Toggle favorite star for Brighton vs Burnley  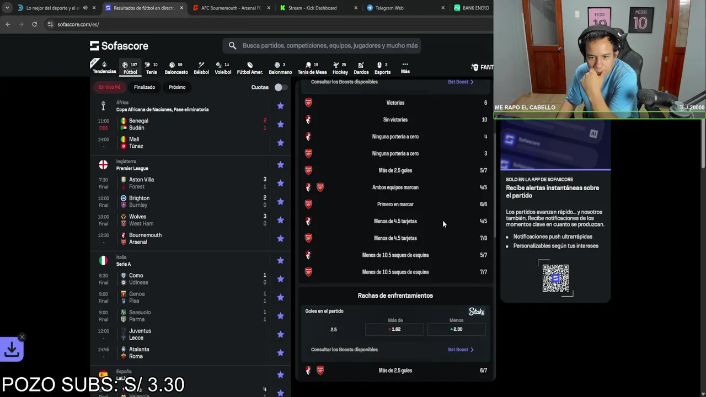click(280, 202)
